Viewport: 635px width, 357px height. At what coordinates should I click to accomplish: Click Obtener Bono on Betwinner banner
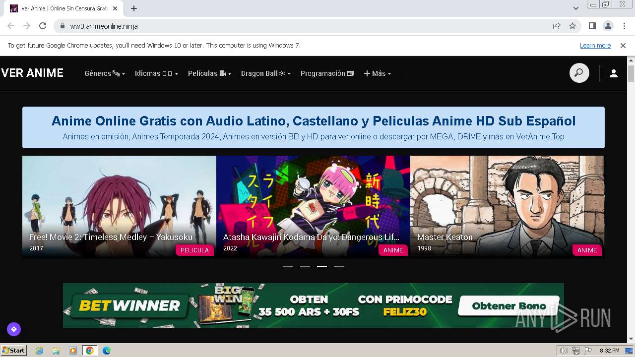(508, 306)
